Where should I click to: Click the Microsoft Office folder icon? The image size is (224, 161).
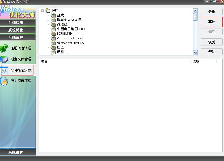click(53, 43)
